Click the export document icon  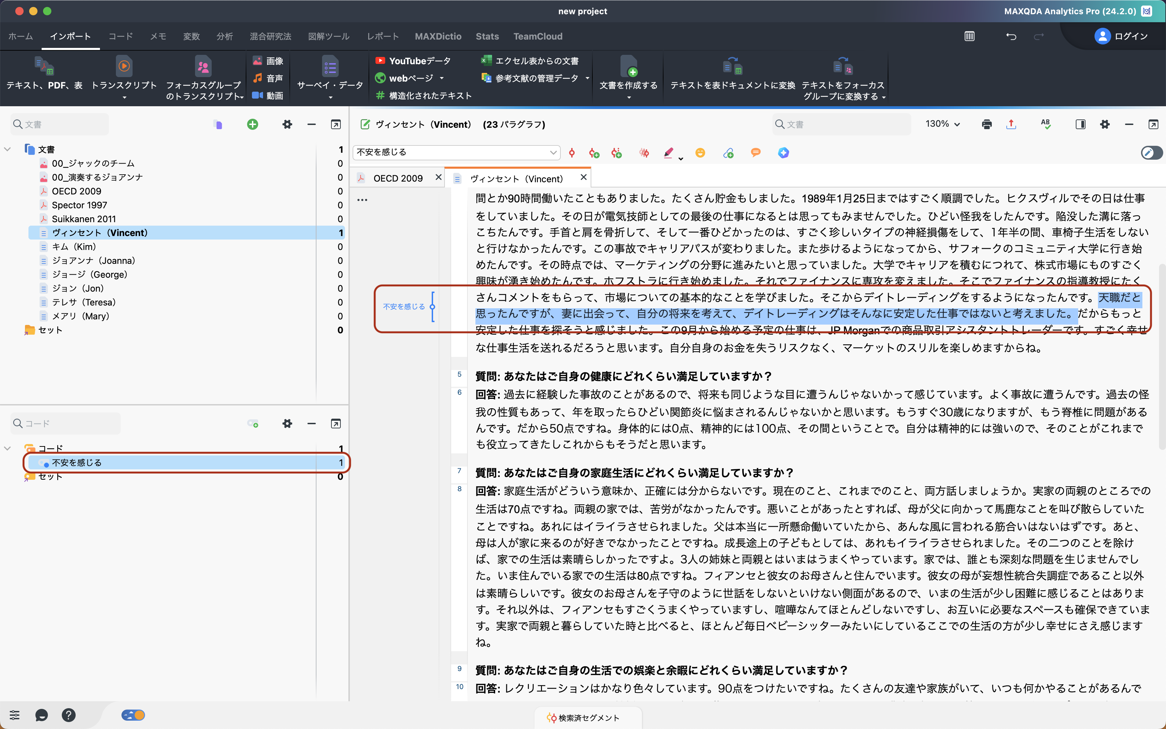[1011, 124]
